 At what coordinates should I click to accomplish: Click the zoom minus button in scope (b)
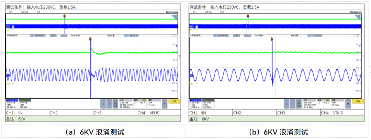tap(247, 35)
